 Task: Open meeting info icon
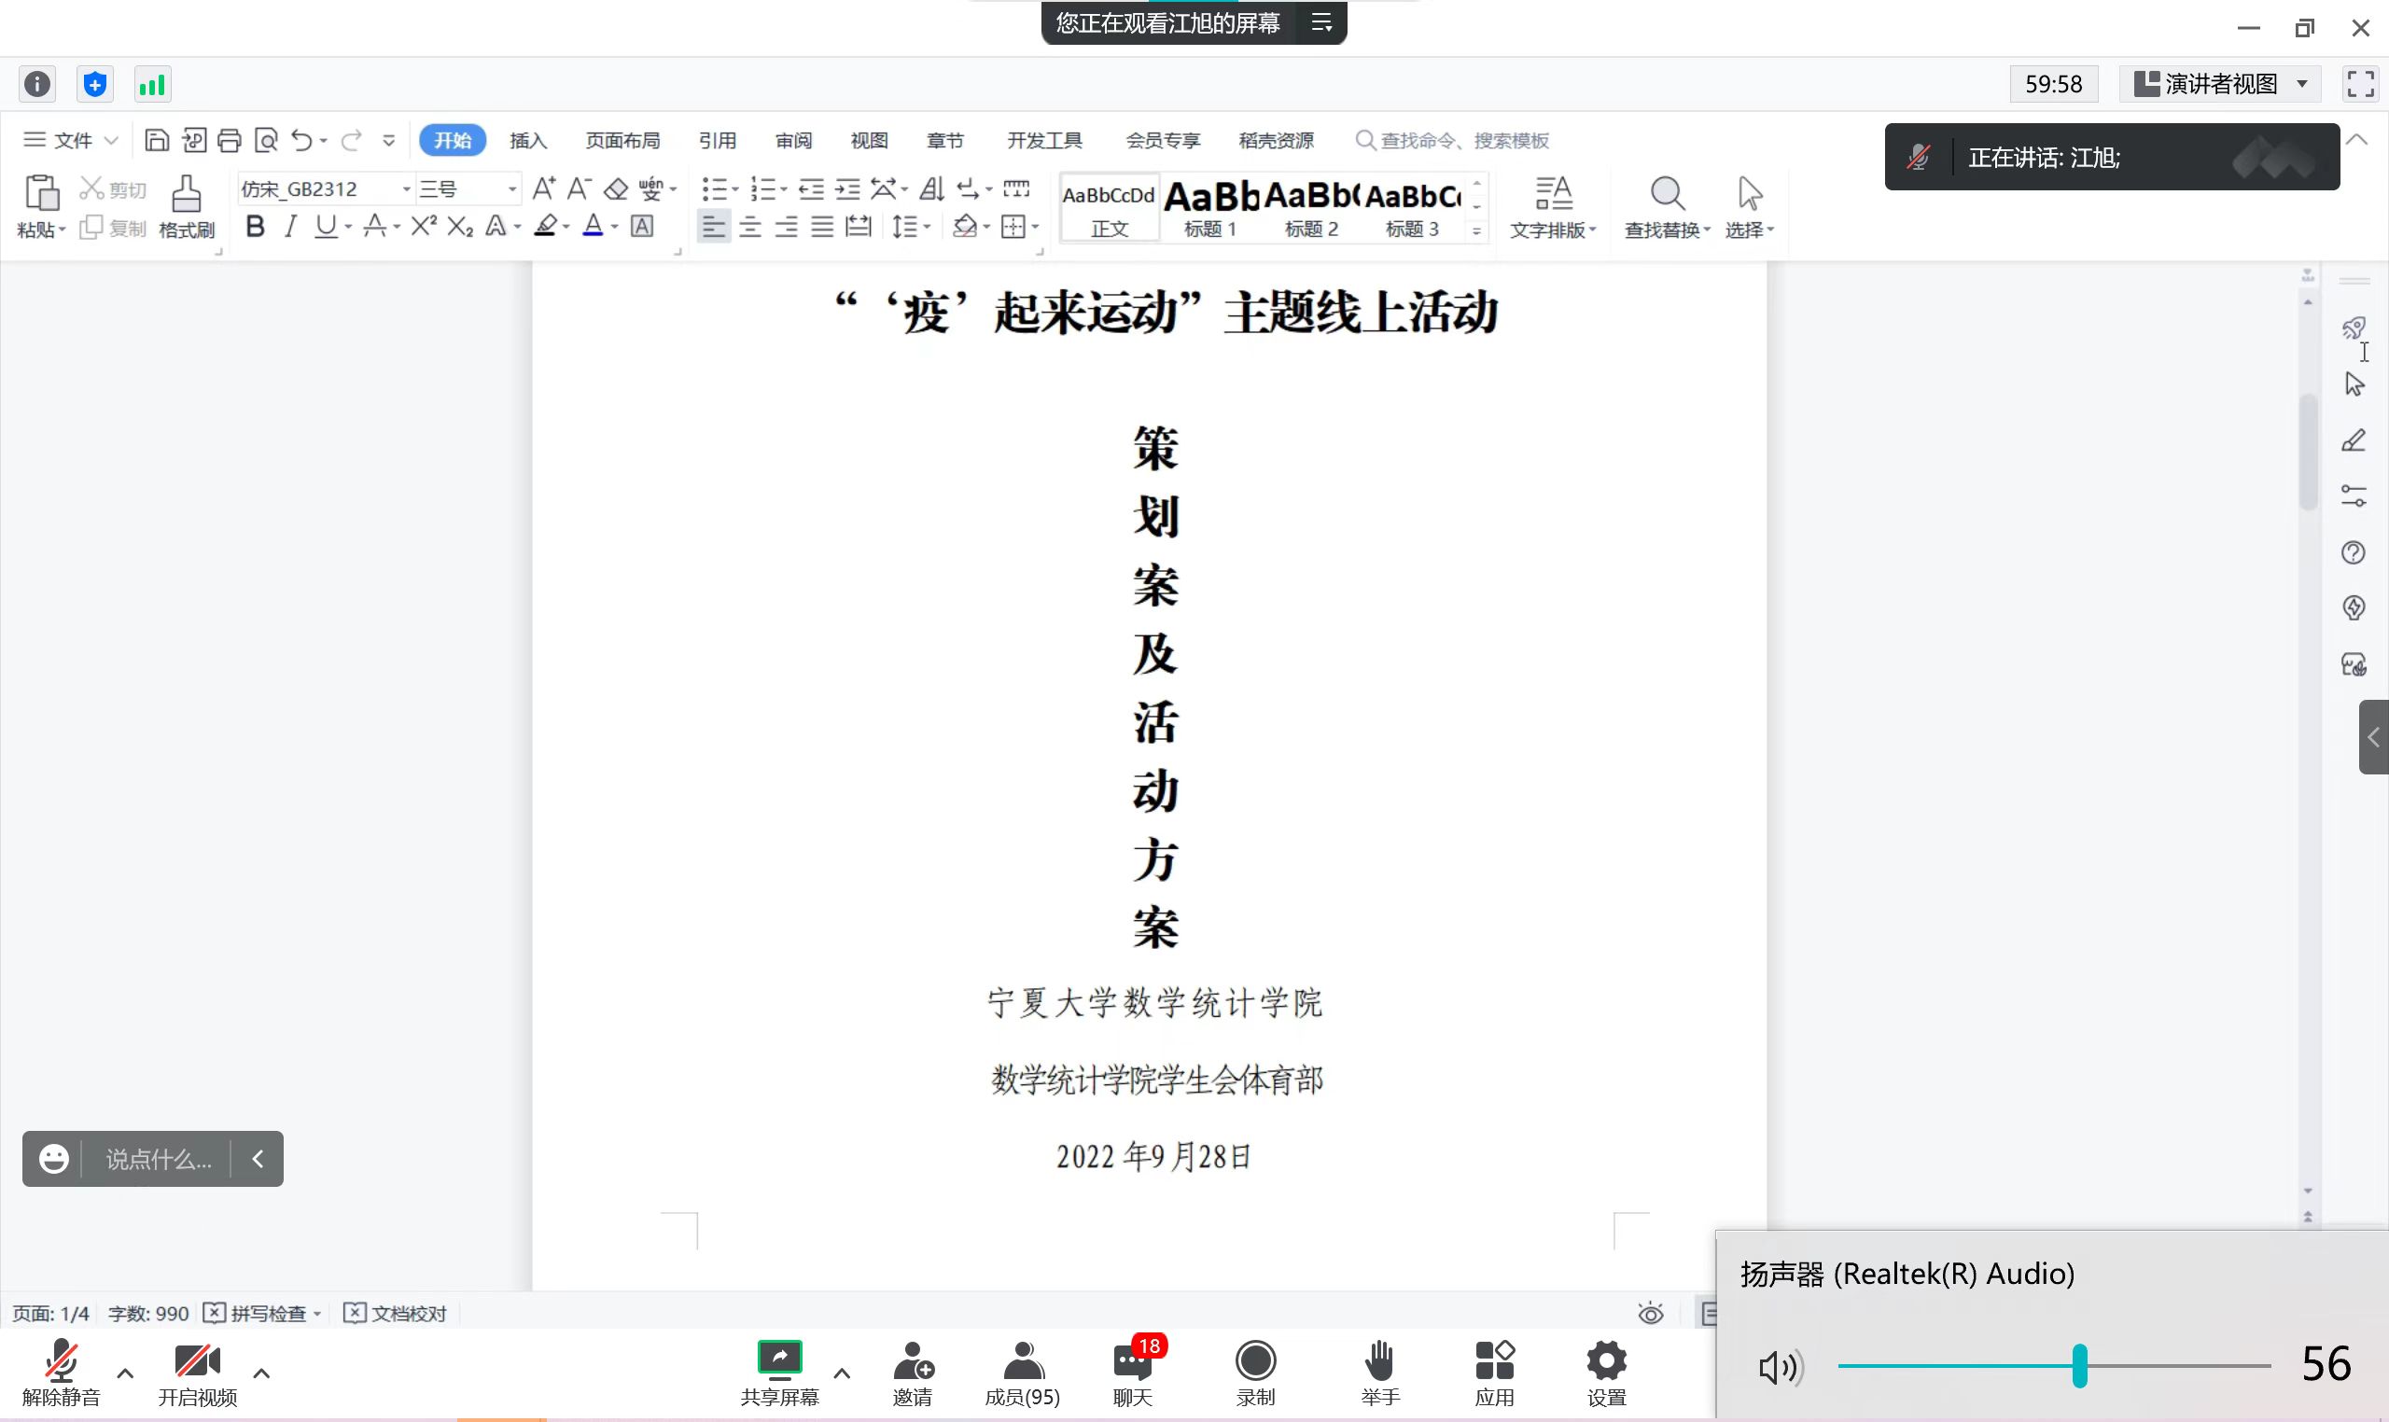coord(37,85)
